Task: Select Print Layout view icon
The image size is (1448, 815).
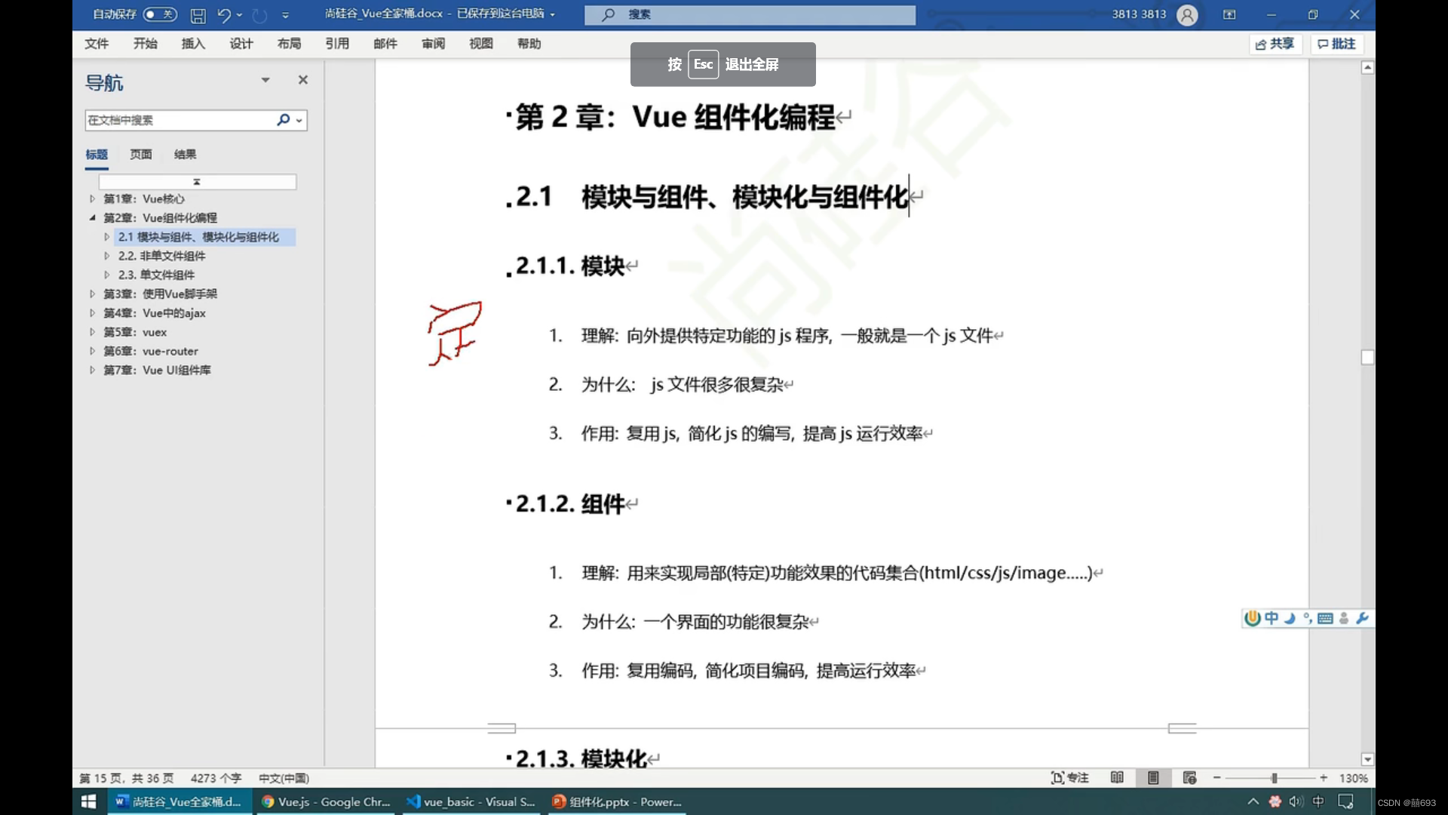Action: point(1153,778)
